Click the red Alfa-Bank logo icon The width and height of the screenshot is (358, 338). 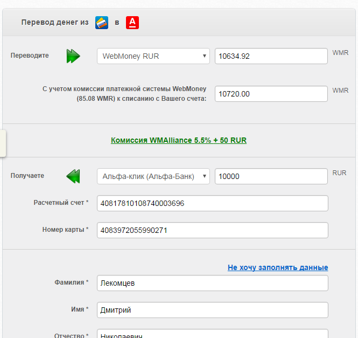tap(132, 23)
